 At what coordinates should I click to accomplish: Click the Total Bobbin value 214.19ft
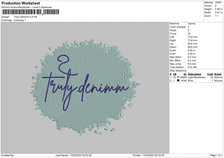(x=192, y=67)
